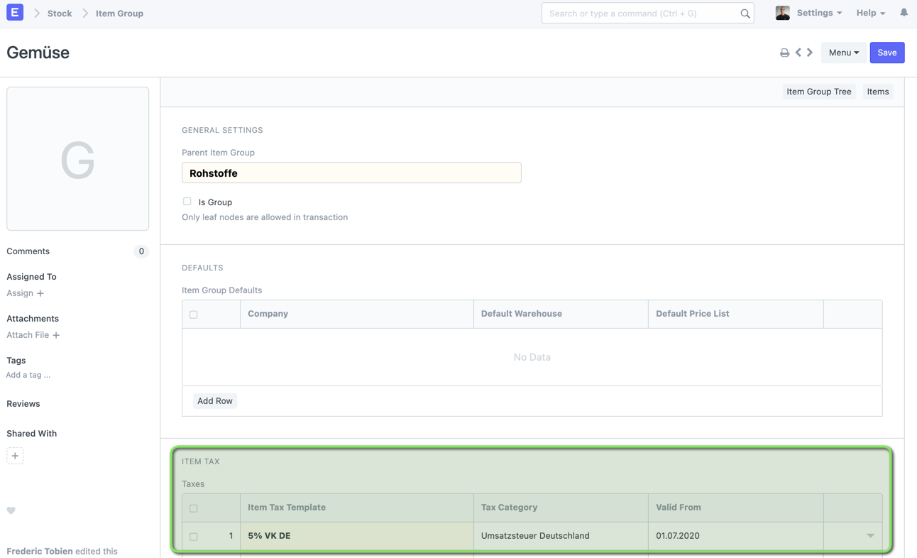
Task: Click the Gemüse page title
Action: pos(38,53)
